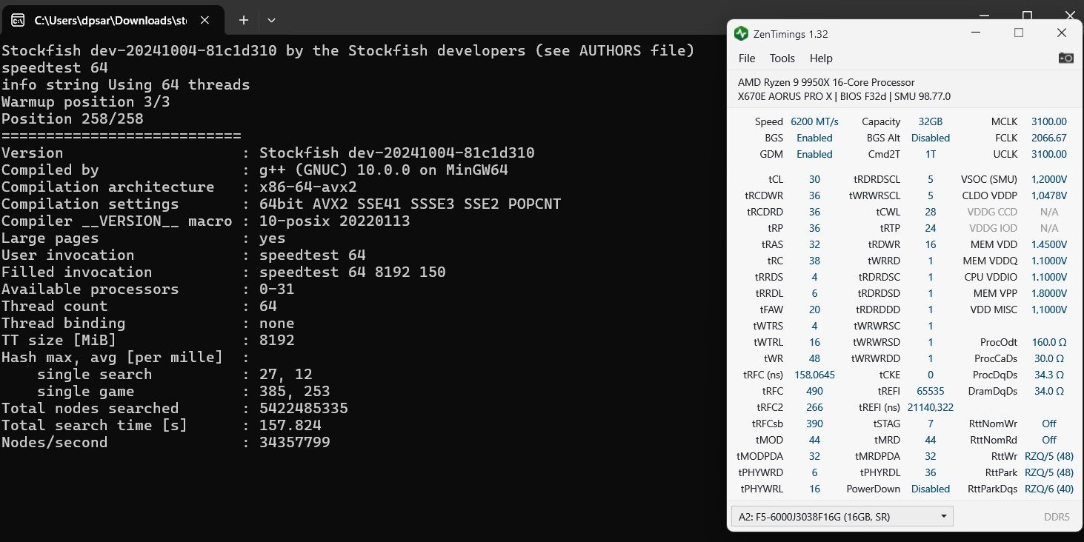Screen dimensions: 1084x542
Task: Click the tCL value 30
Action: click(x=814, y=179)
